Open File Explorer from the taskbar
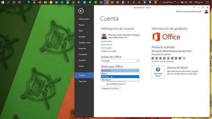 [45, 2]
